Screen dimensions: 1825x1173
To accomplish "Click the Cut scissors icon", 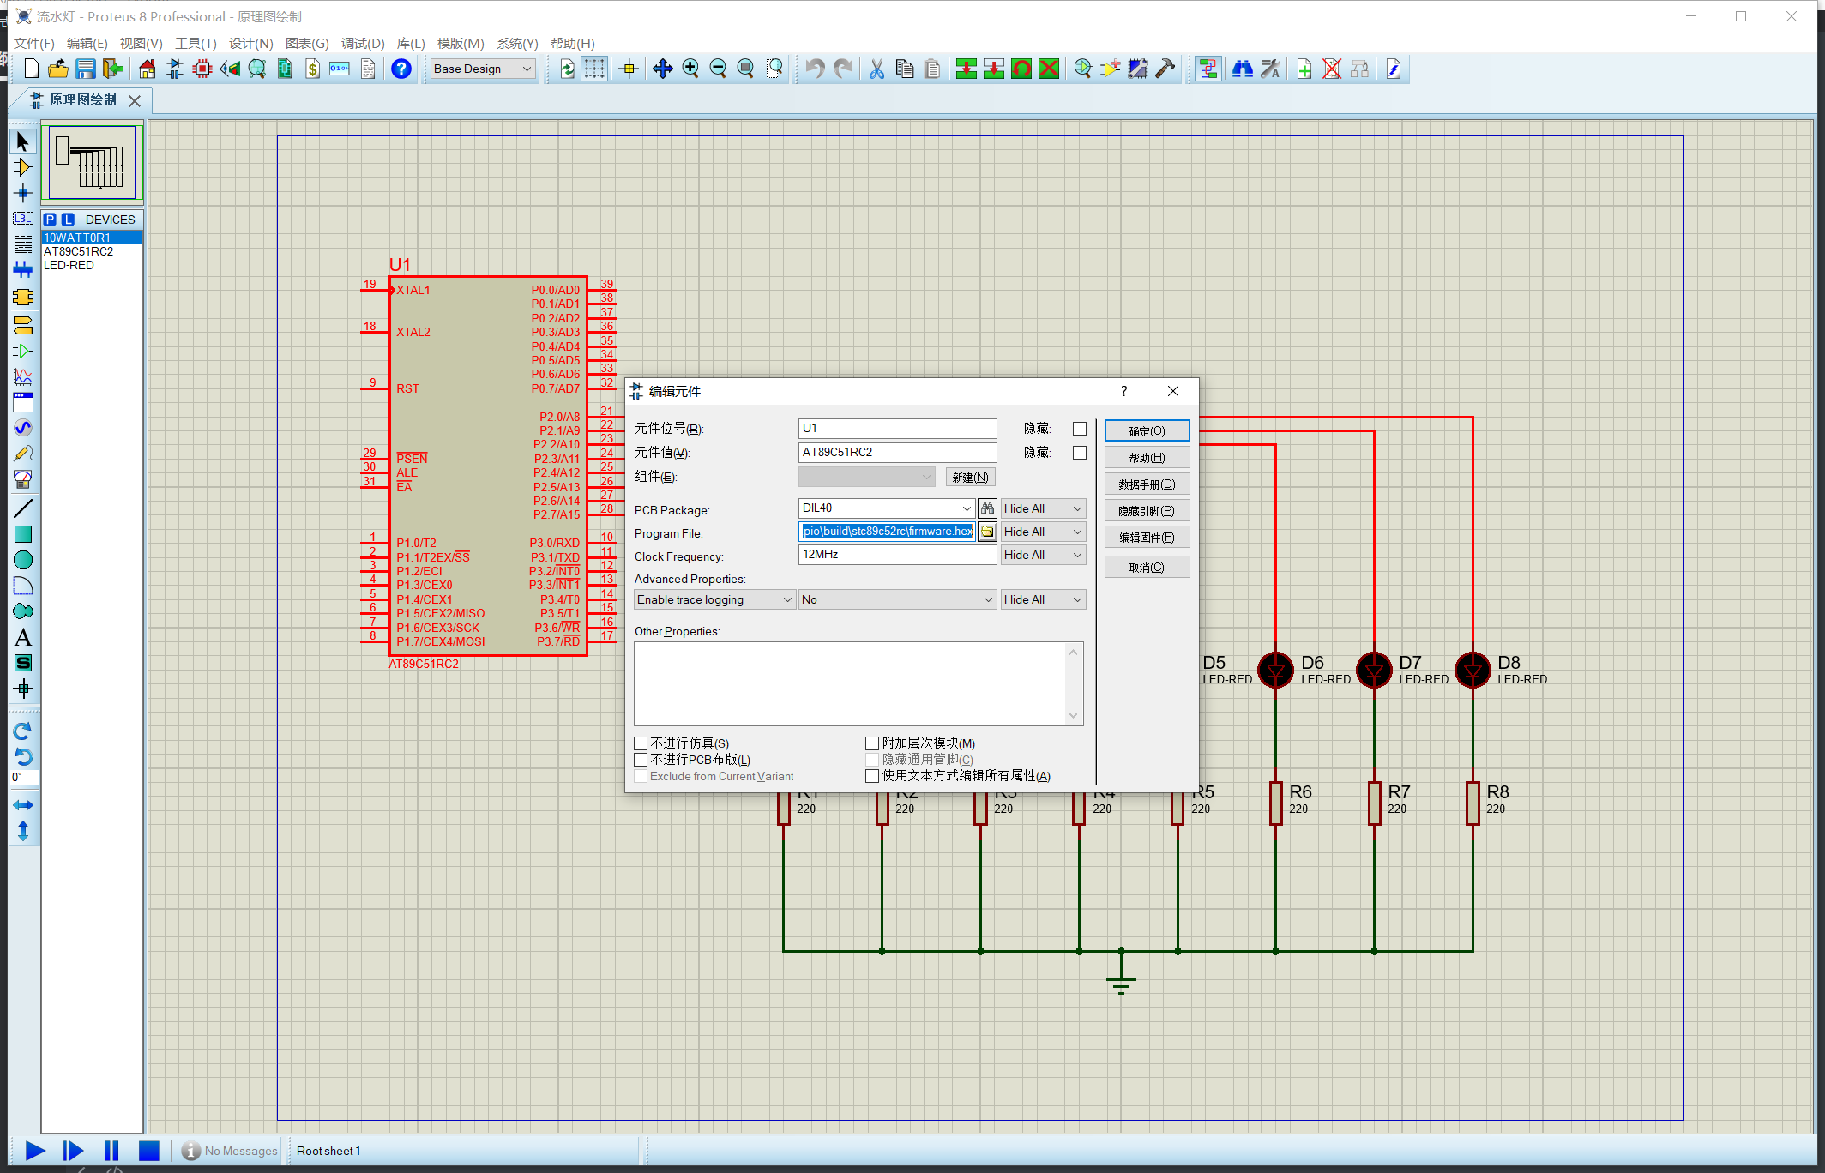I will 876,69.
